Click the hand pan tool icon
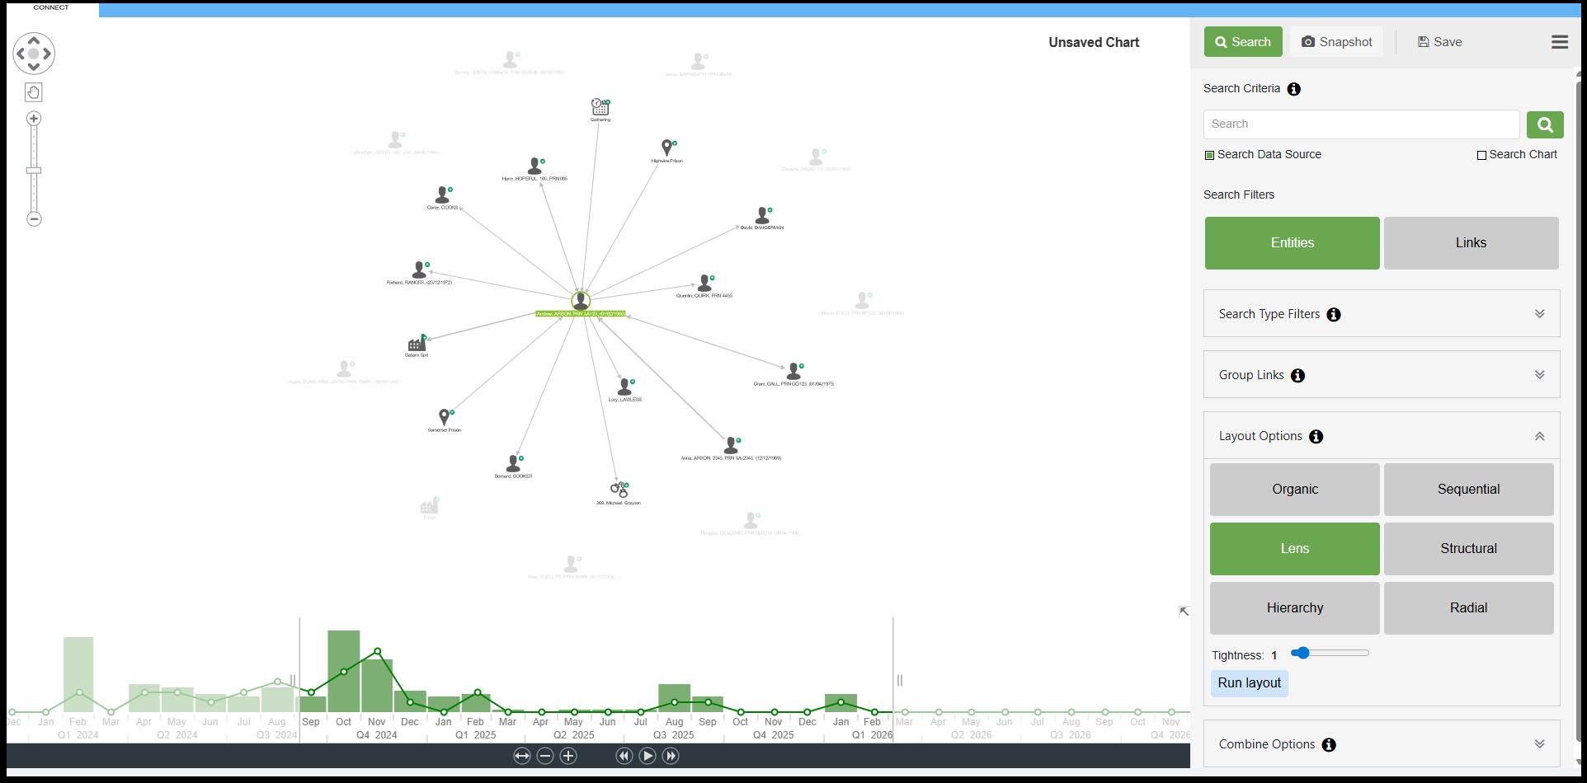Viewport: 1587px width, 783px height. point(33,92)
